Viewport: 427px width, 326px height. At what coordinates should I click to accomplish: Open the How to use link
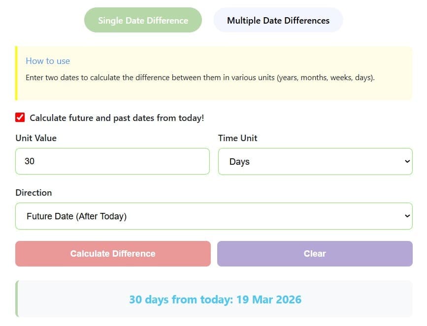pos(48,61)
